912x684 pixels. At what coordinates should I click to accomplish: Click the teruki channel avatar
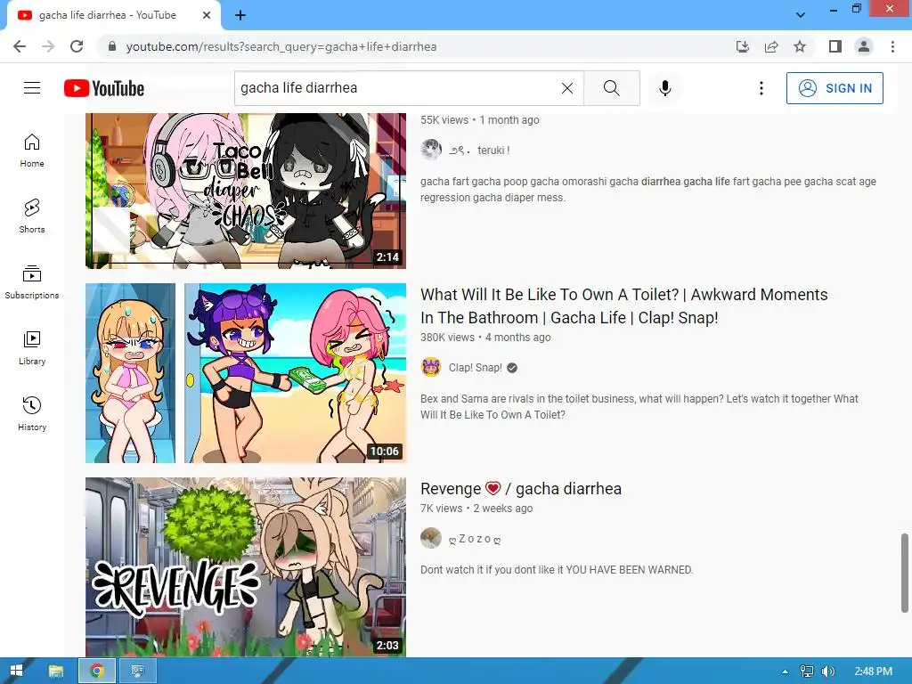click(x=431, y=150)
